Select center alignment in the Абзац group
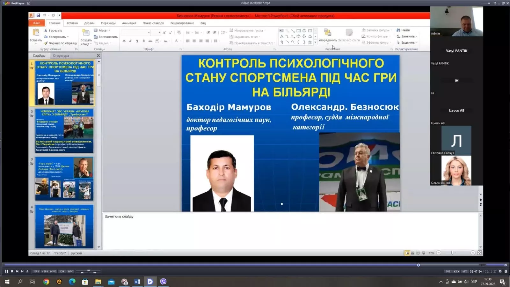Viewport: 510px width, 287px height. coord(194,41)
